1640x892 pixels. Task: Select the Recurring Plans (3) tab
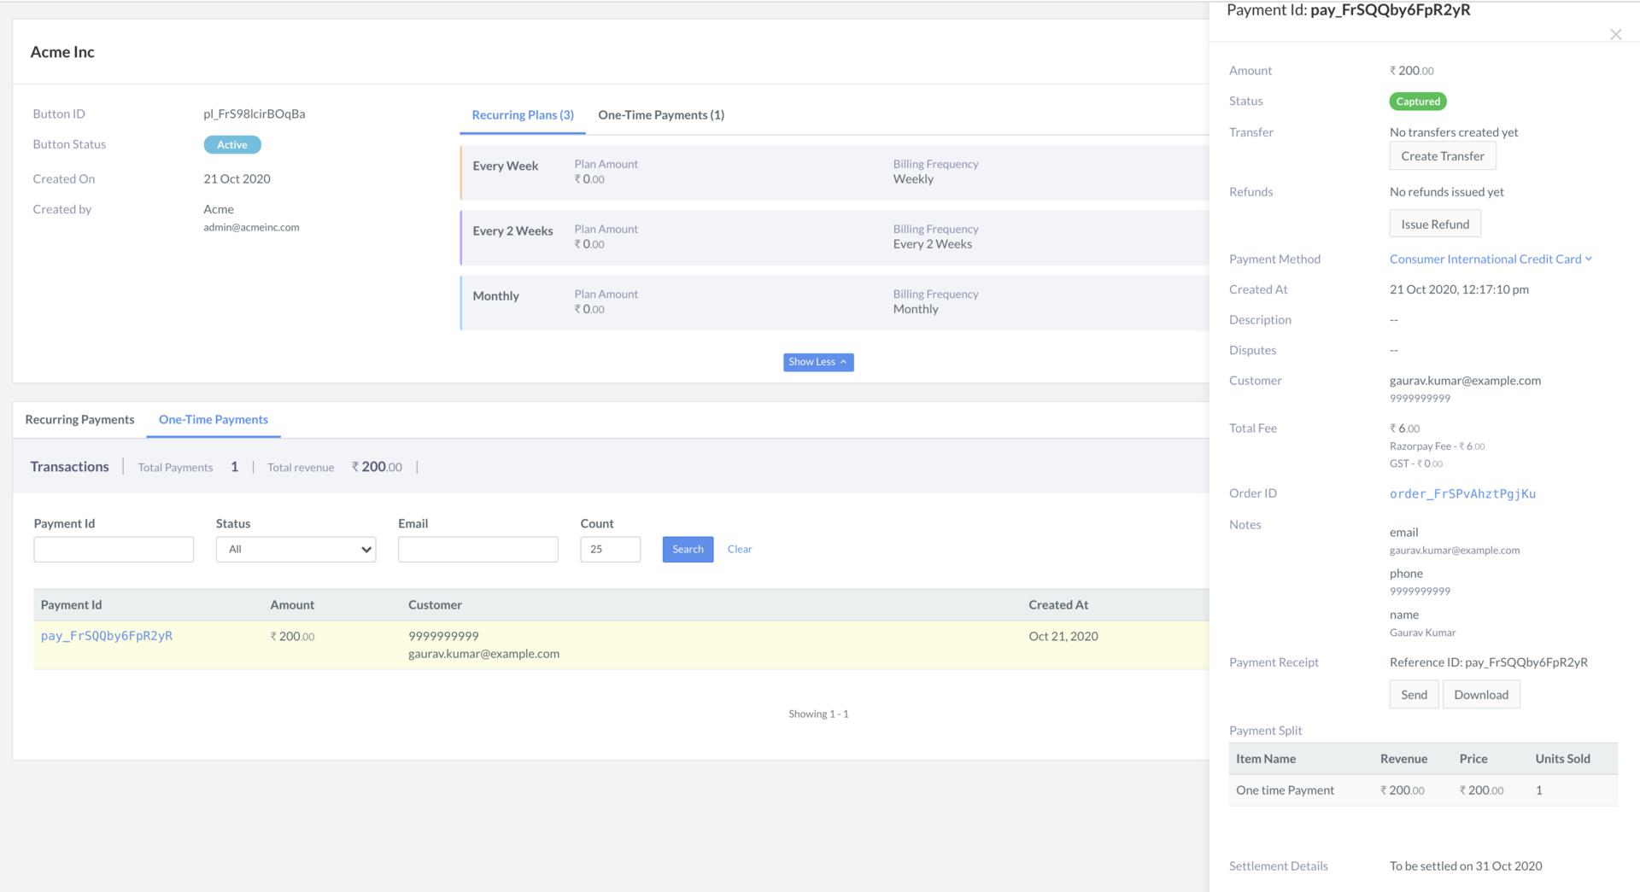click(522, 114)
